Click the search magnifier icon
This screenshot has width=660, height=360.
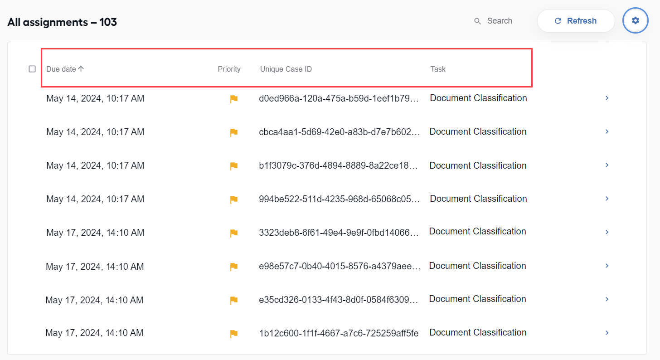click(x=477, y=21)
